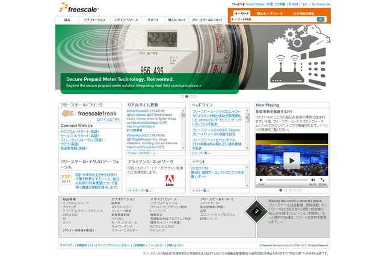The image size is (385, 256).
Task: Select first hero carousel dot
Action: click(182, 96)
